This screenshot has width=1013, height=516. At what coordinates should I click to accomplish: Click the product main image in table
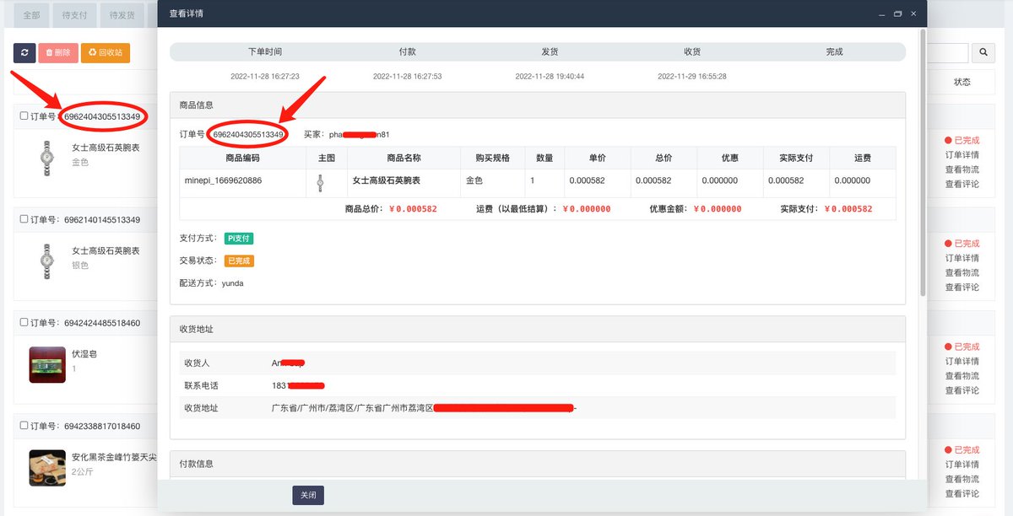tap(320, 181)
